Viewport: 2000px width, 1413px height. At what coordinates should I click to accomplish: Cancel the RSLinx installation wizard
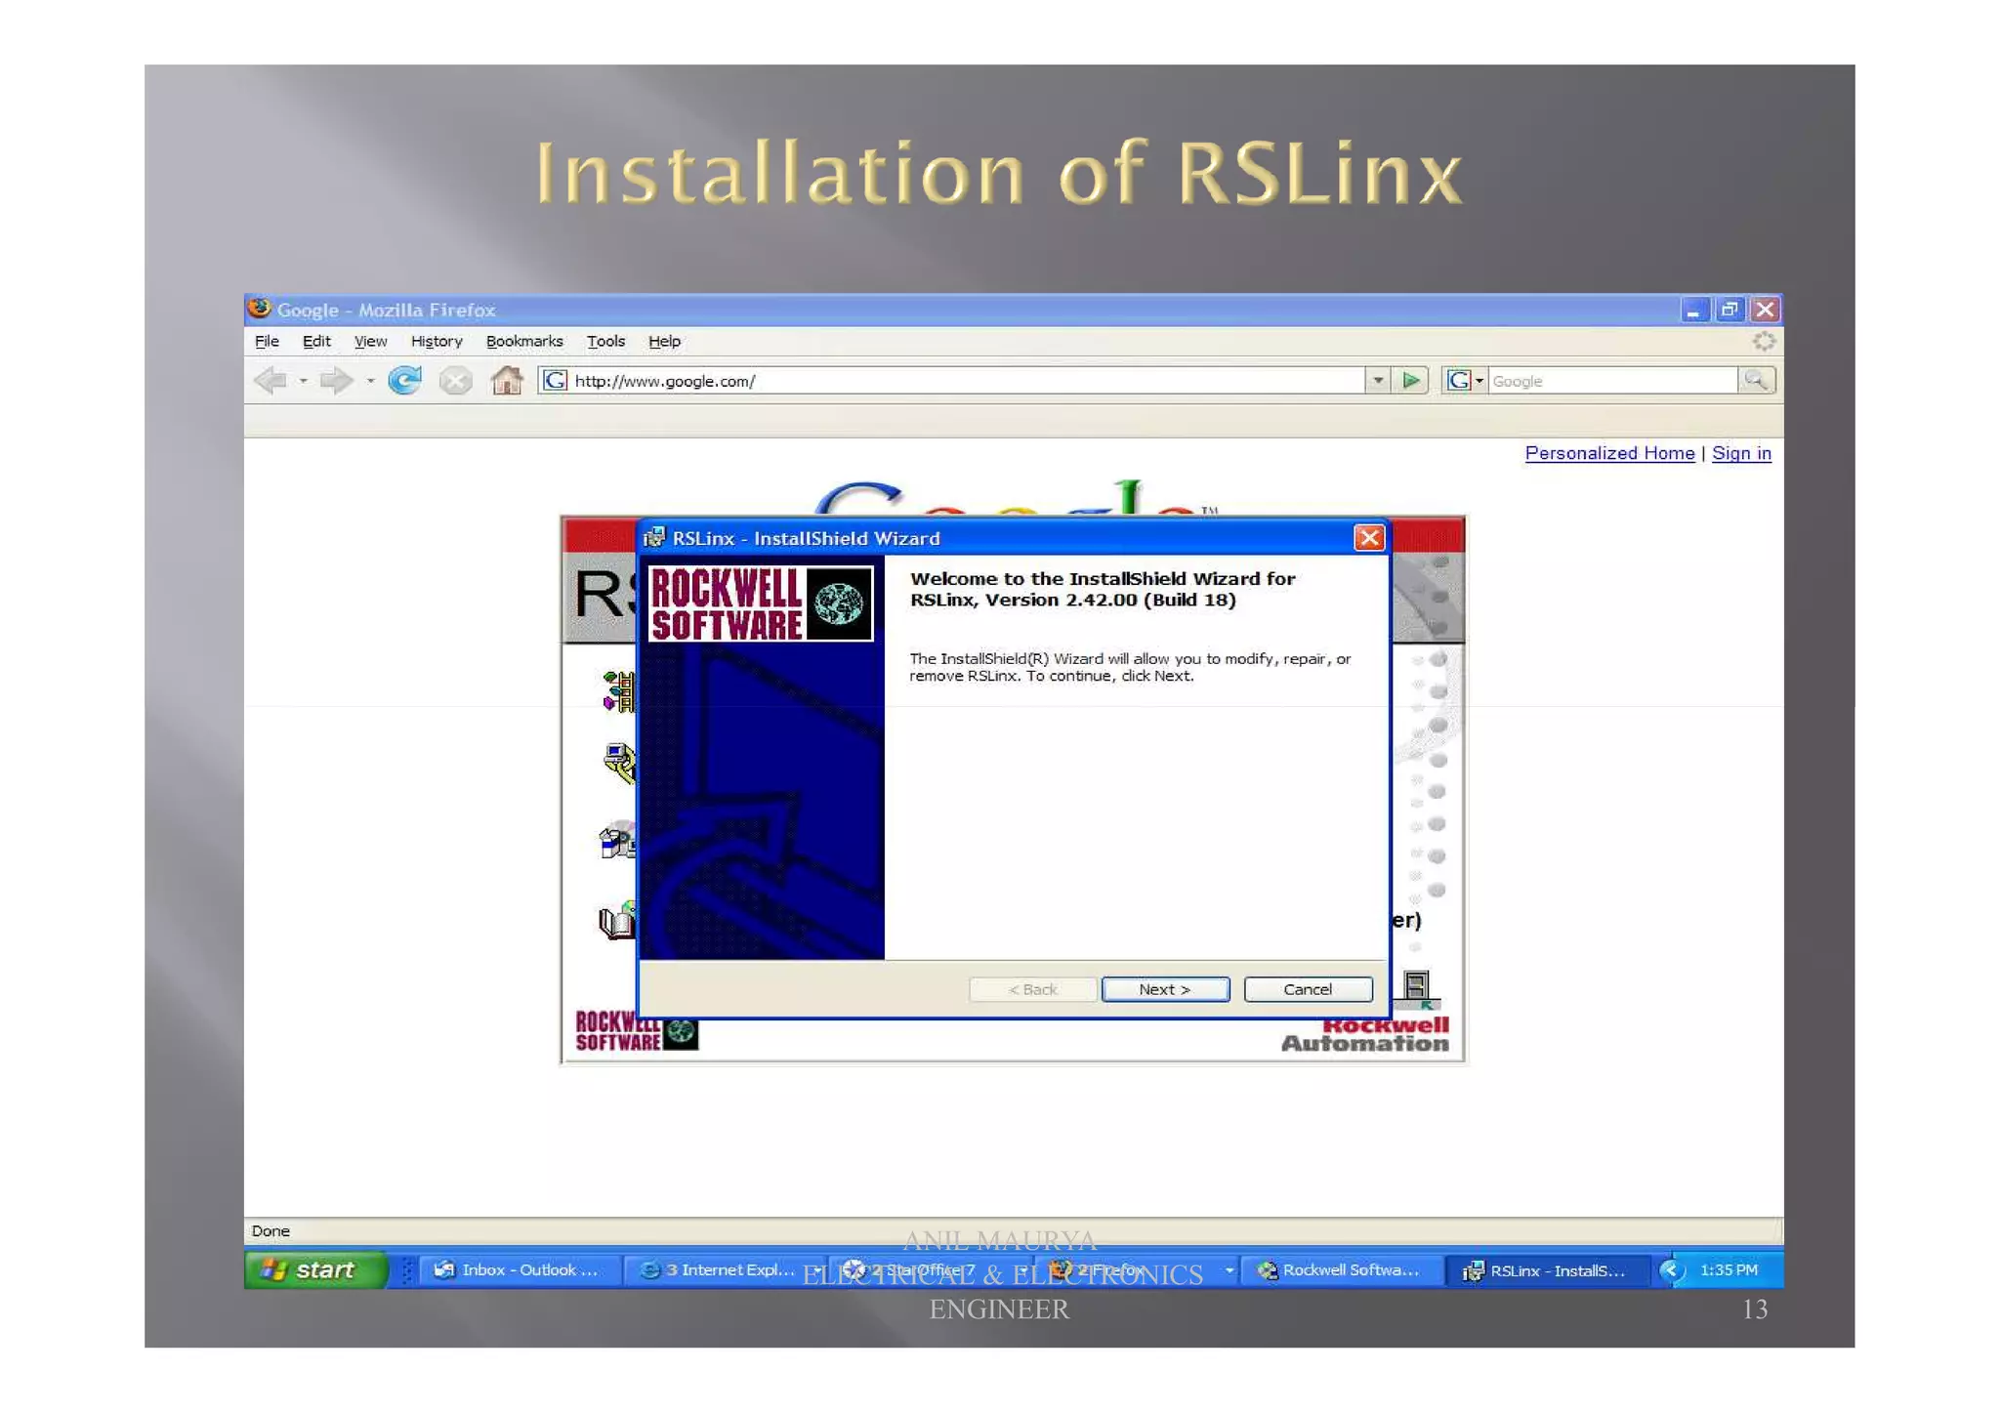(x=1308, y=990)
